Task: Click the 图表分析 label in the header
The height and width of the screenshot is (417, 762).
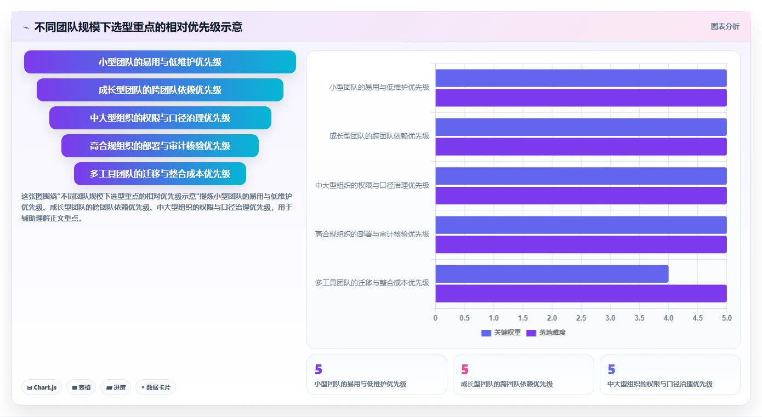Action: coord(725,26)
